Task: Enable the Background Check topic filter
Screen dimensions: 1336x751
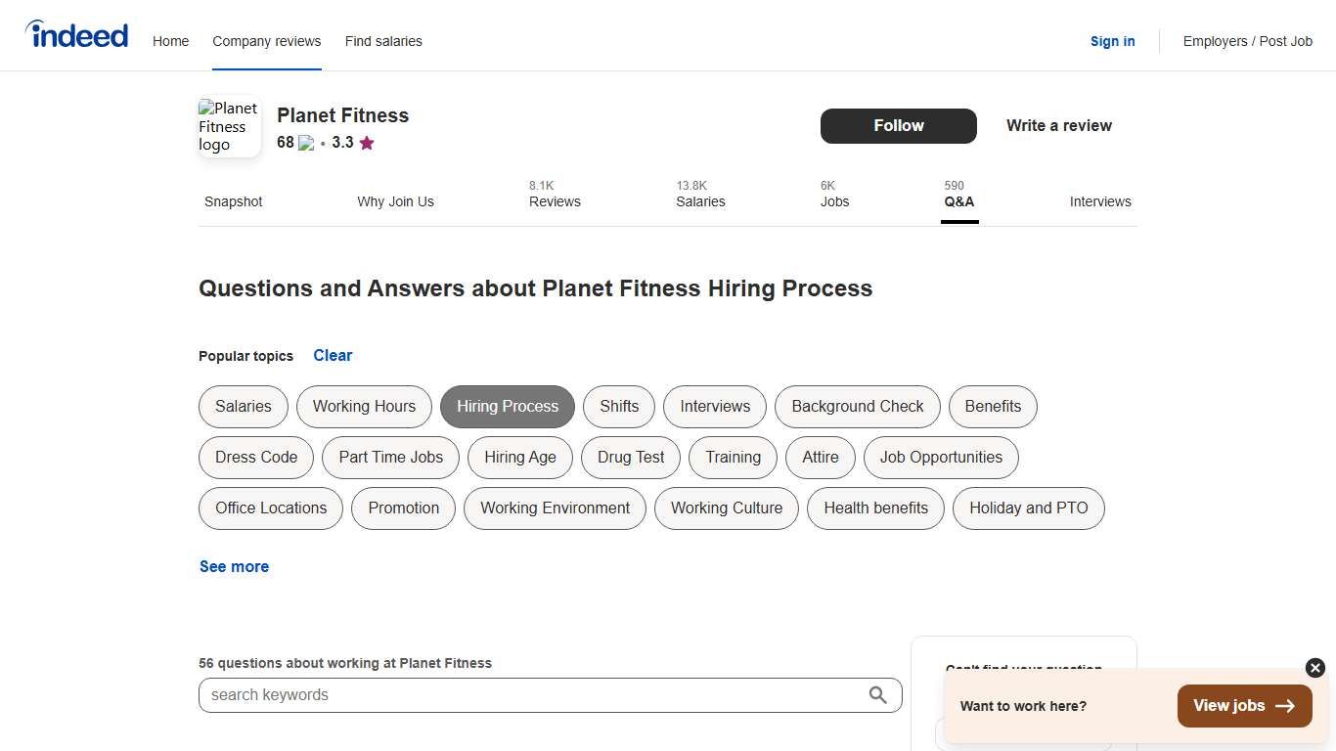Action: pos(857,406)
